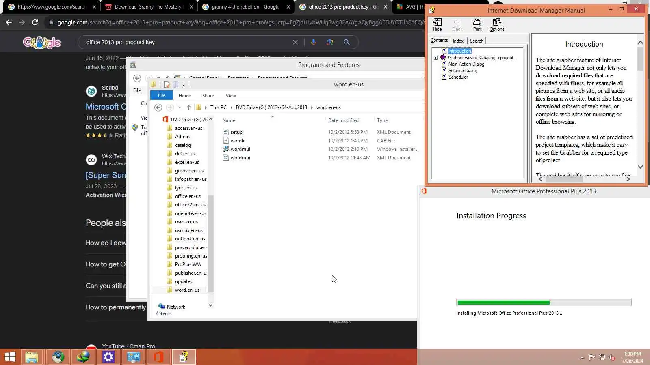Open the Scheduler help topic
This screenshot has width=650, height=365.
point(458,77)
